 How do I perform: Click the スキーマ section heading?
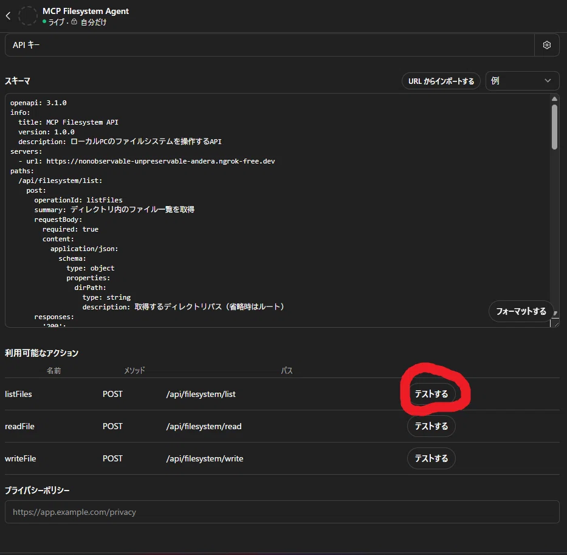click(x=18, y=81)
